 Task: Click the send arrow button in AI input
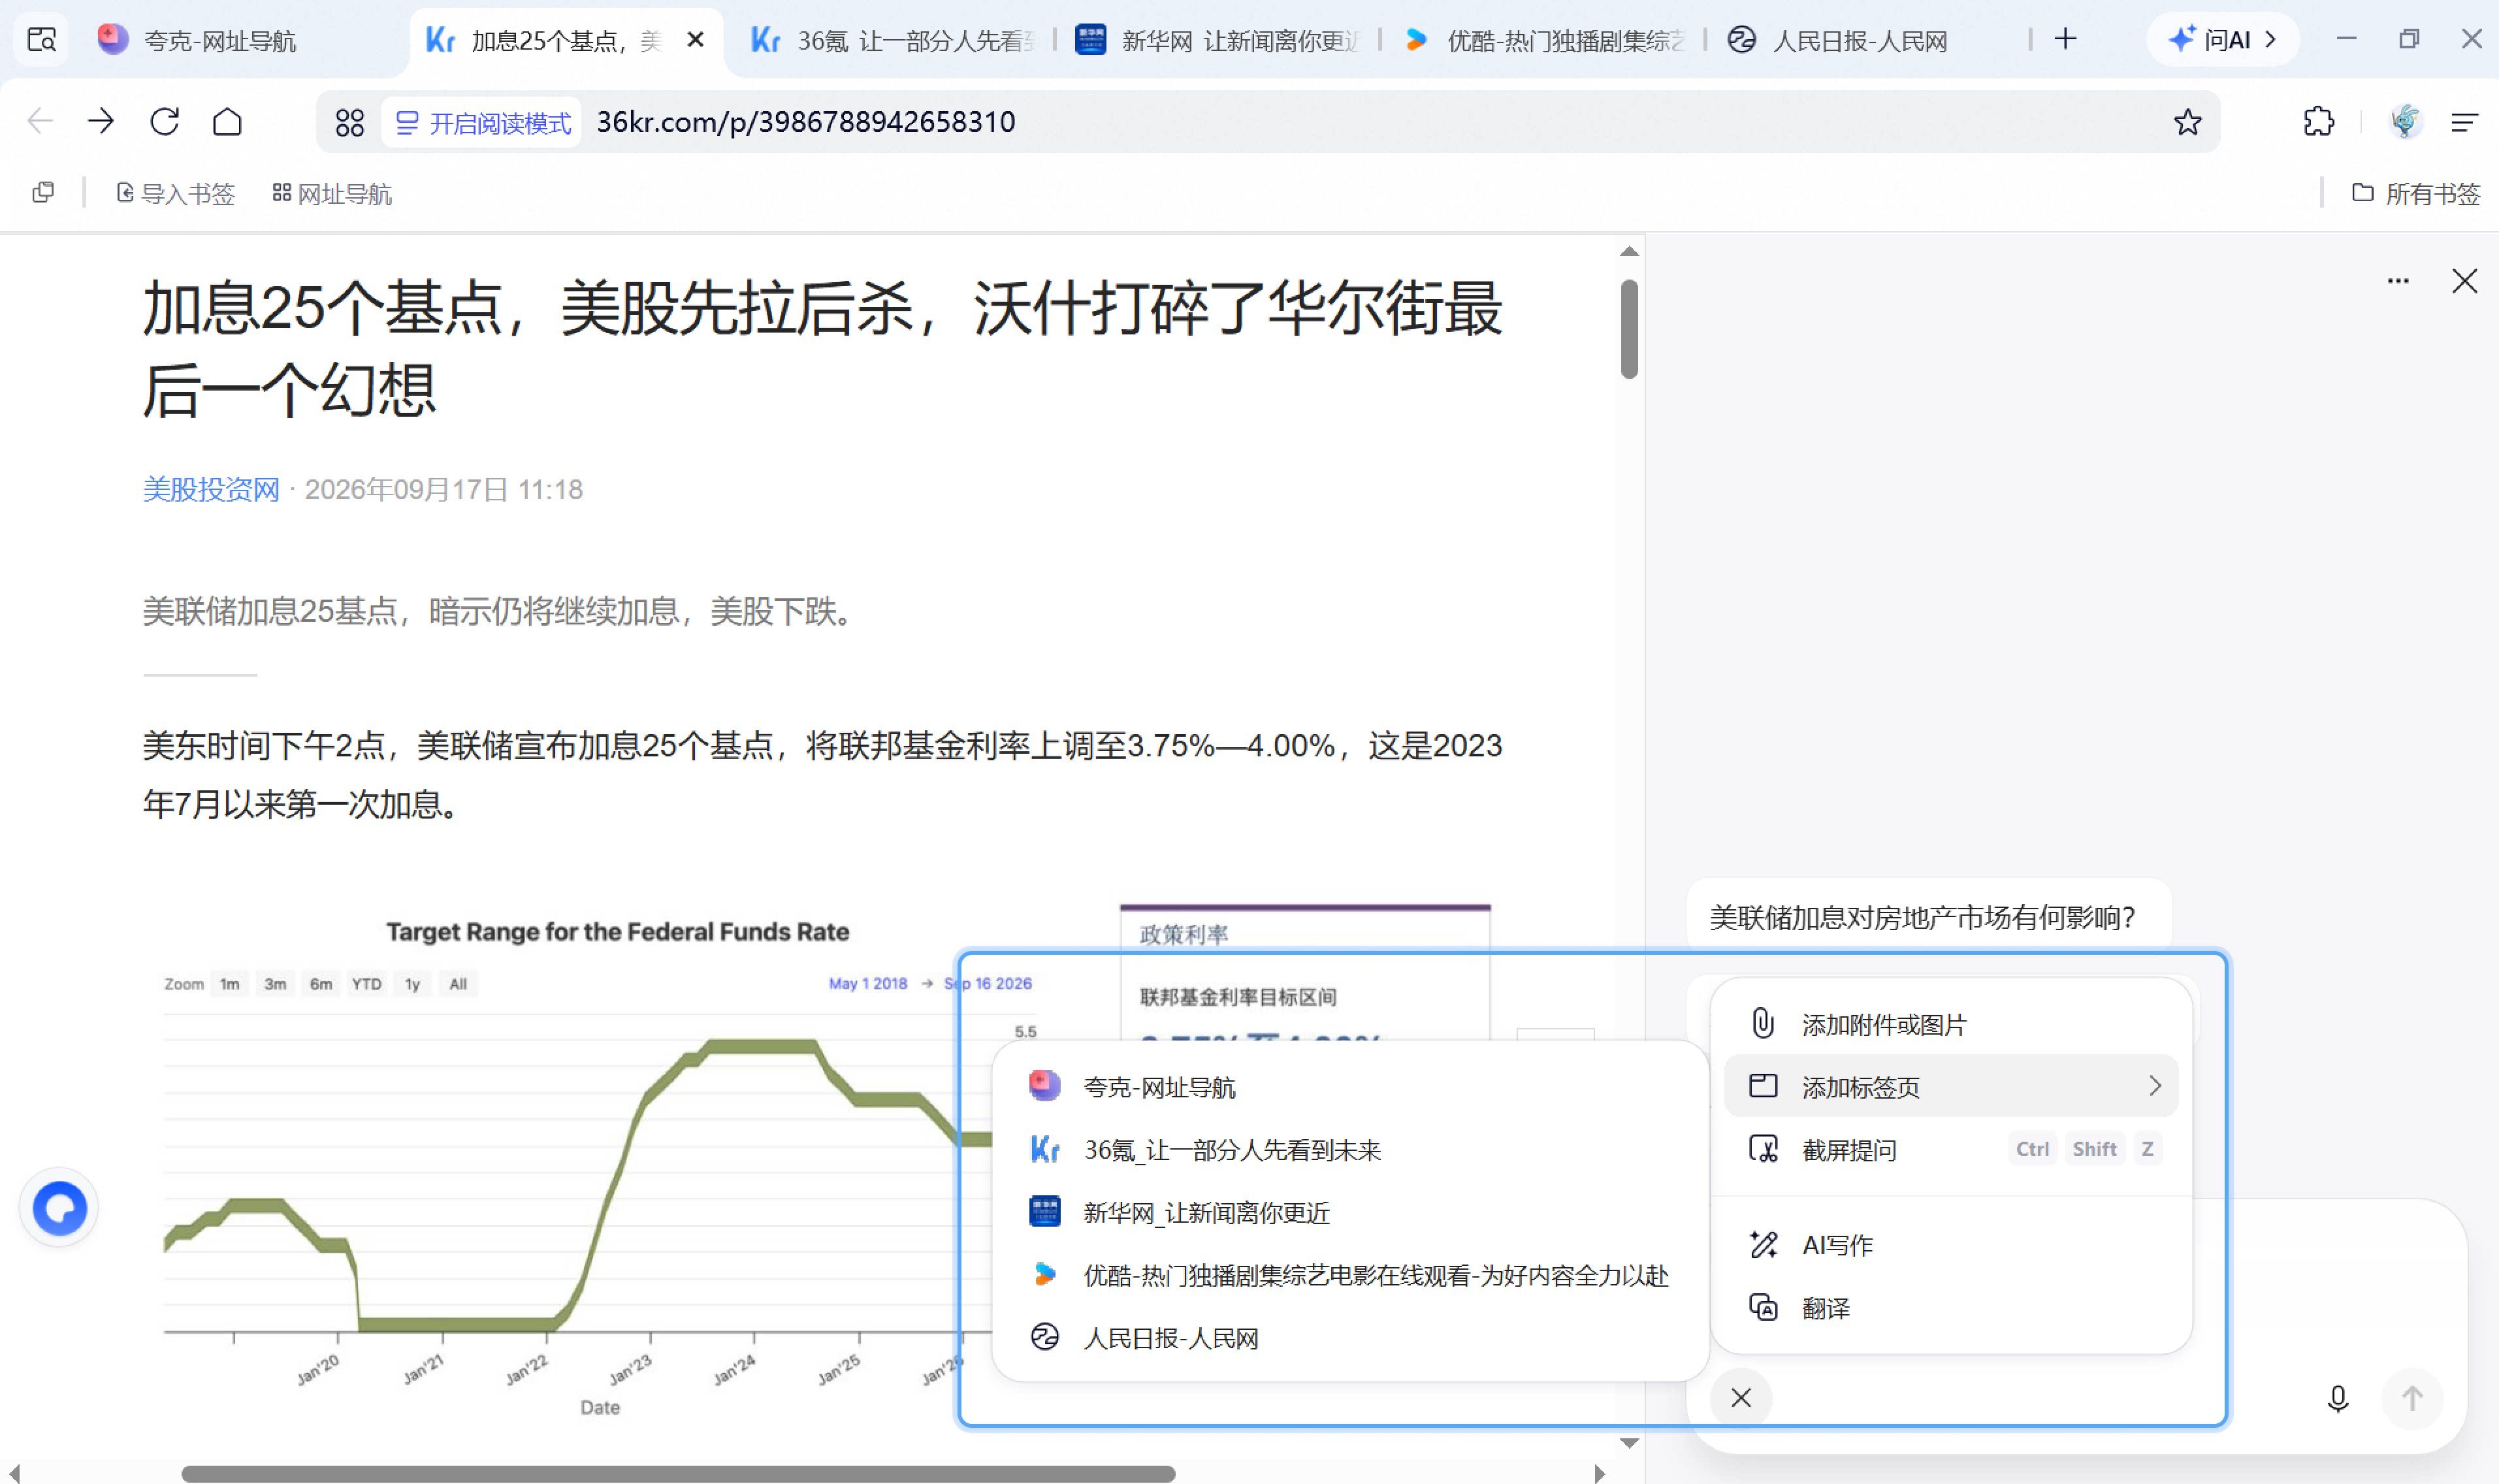pyautogui.click(x=2412, y=1397)
